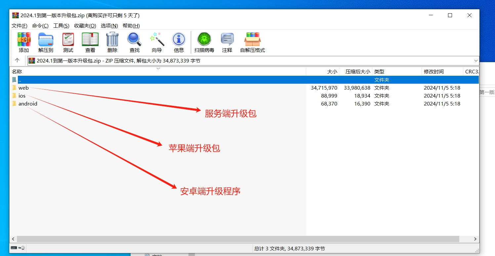This screenshot has height=256, width=495.
Task: Click the 扫描病毒 (Virus scan) icon
Action: (x=204, y=39)
